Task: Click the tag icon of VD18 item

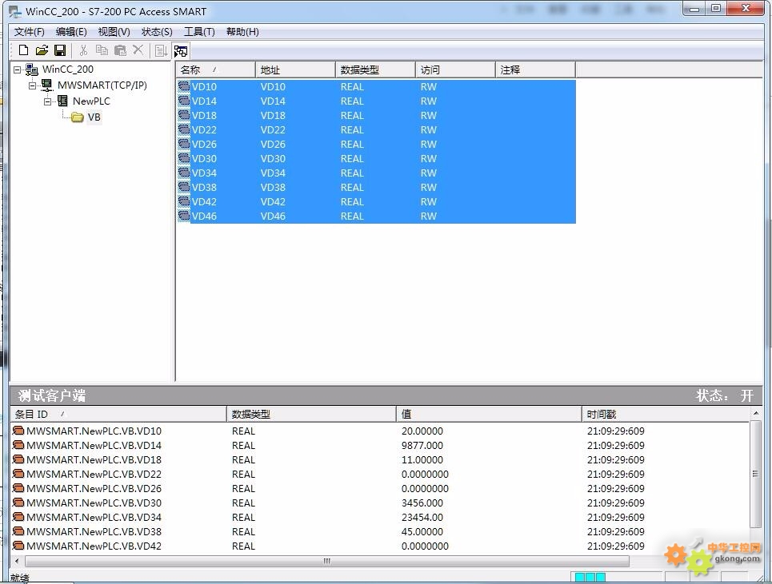Action: (x=184, y=114)
